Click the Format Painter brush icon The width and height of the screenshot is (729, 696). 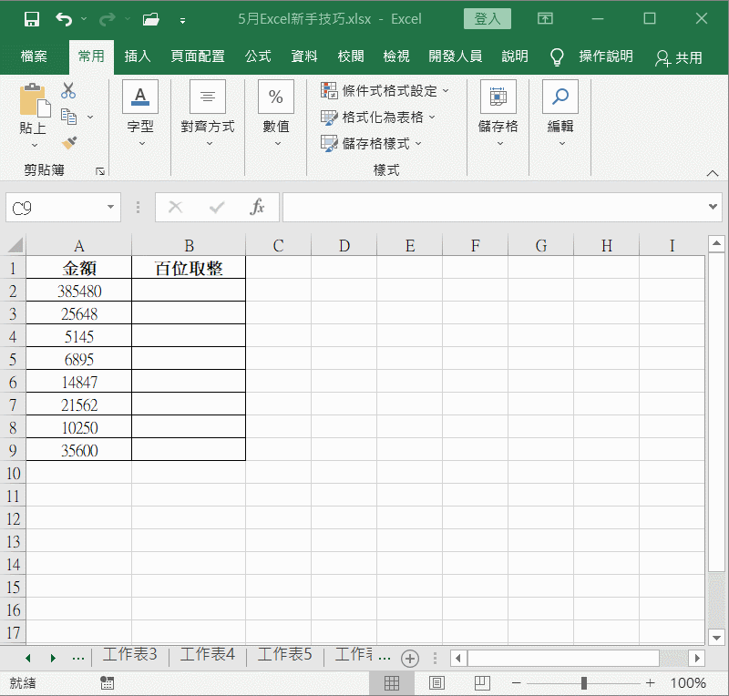click(68, 142)
